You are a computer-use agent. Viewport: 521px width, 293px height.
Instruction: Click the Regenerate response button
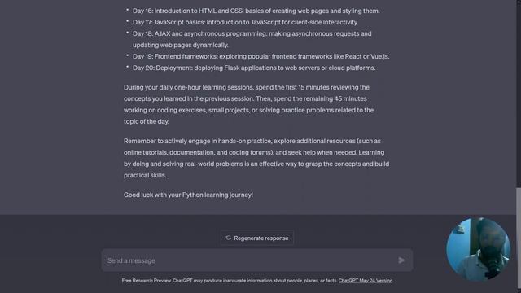257,238
